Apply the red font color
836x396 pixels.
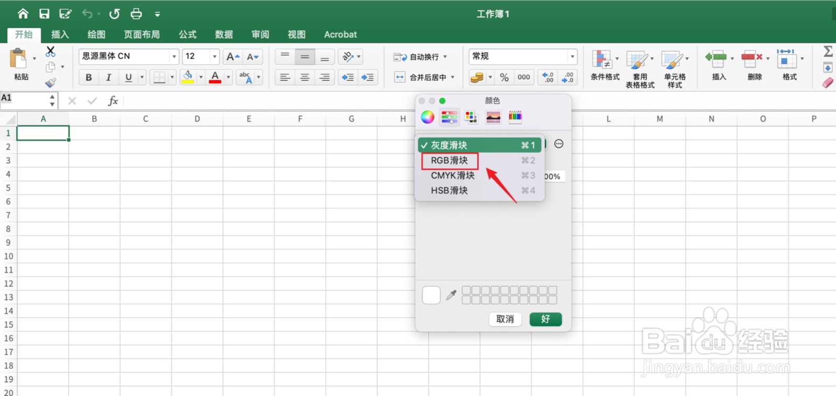pyautogui.click(x=215, y=77)
